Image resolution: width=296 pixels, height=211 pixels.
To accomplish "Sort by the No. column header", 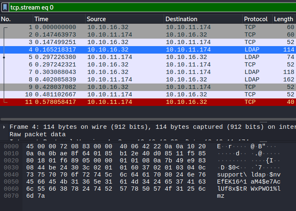I will click(17, 19).
